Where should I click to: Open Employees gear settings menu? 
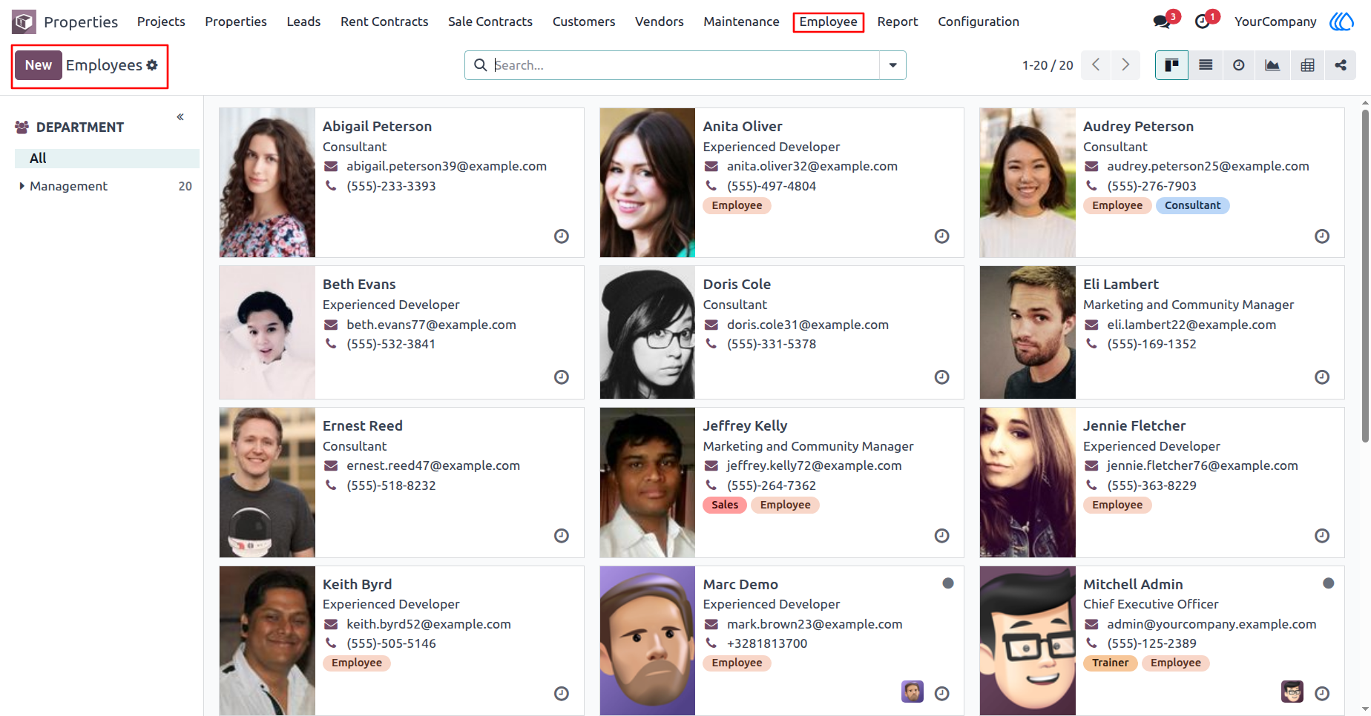(152, 65)
